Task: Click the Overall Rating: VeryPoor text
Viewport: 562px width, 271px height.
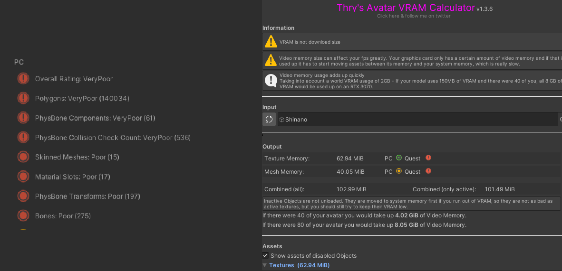Action: (x=74, y=79)
